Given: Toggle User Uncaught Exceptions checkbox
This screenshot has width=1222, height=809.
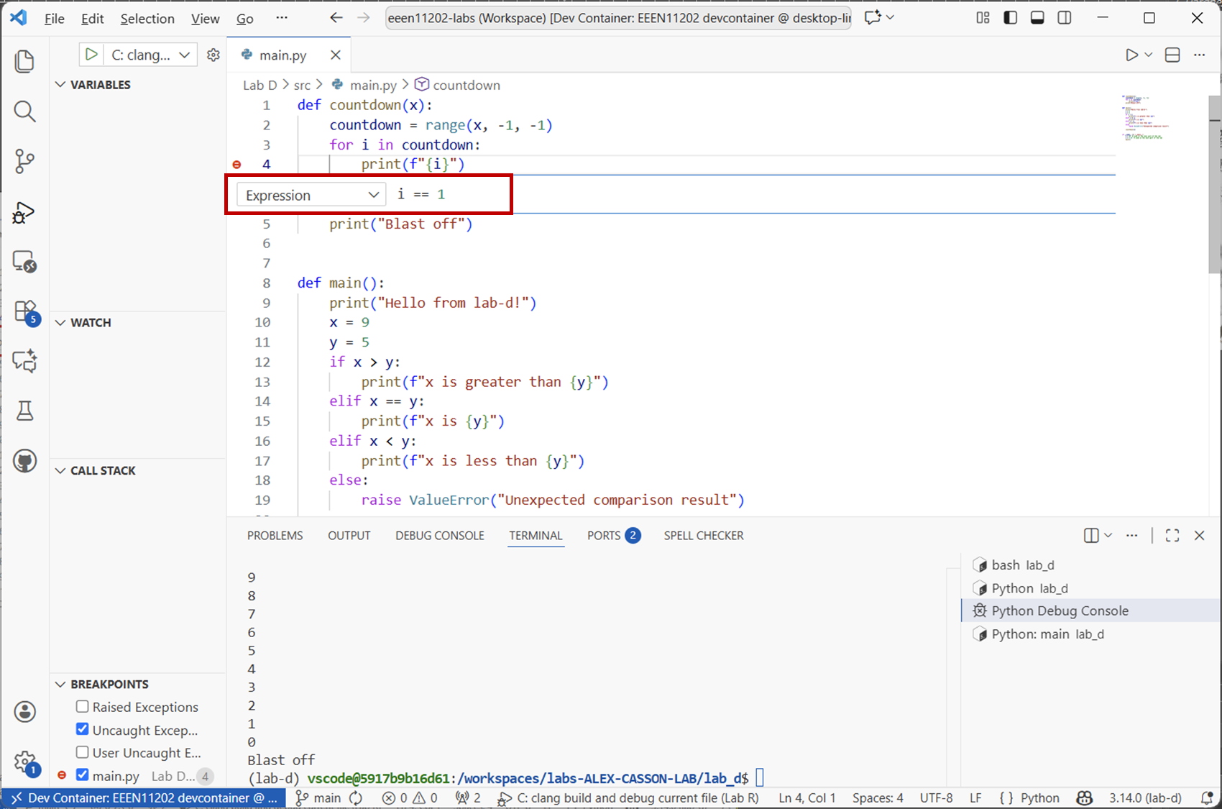Looking at the screenshot, I should pyautogui.click(x=83, y=752).
